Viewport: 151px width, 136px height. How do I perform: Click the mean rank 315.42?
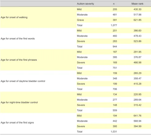click(138, 105)
